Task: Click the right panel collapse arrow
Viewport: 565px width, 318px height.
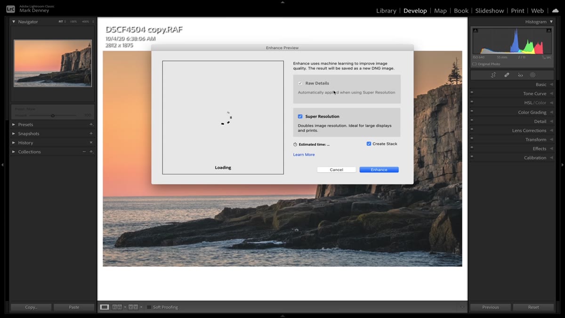Action: click(562, 165)
